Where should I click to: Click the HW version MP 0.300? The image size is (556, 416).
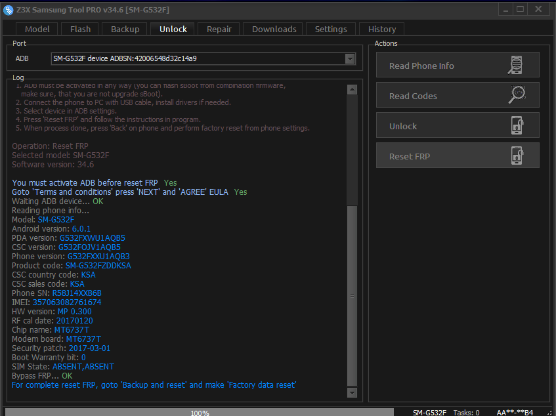pyautogui.click(x=74, y=312)
